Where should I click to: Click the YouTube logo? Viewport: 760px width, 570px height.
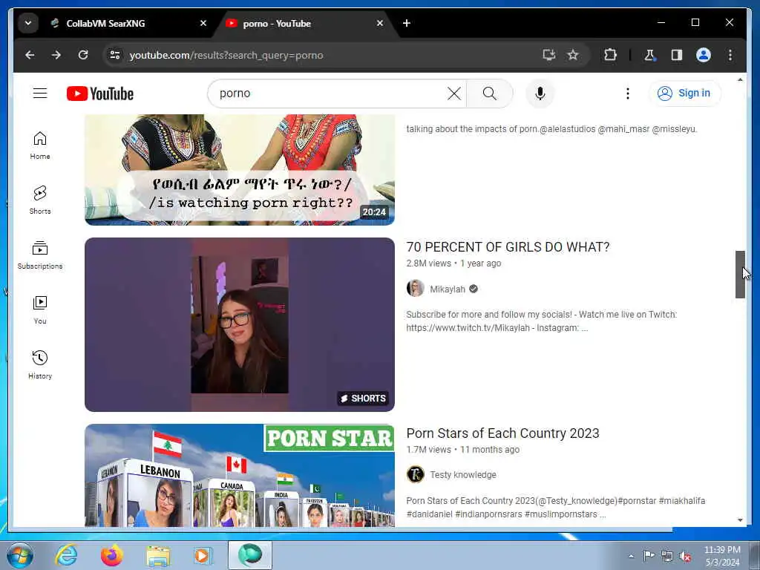tap(100, 94)
